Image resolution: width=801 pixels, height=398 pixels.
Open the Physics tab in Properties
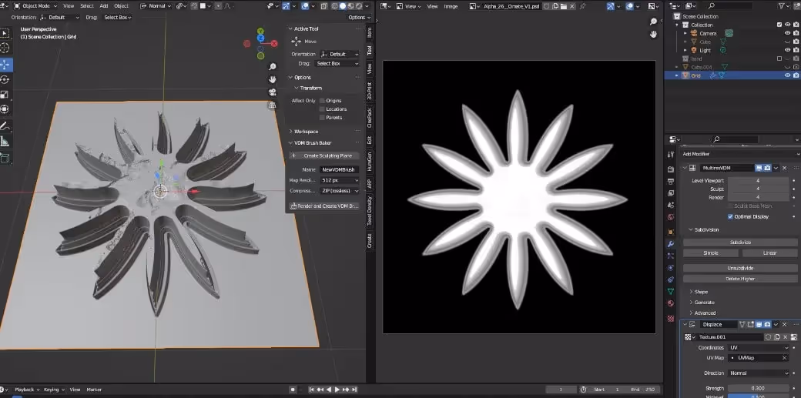coord(671,268)
